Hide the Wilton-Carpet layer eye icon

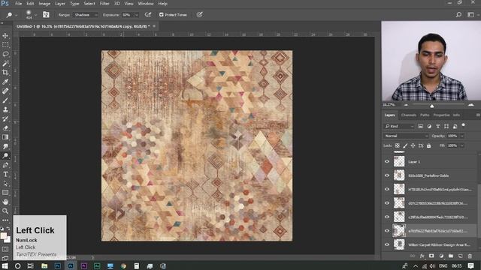387,244
